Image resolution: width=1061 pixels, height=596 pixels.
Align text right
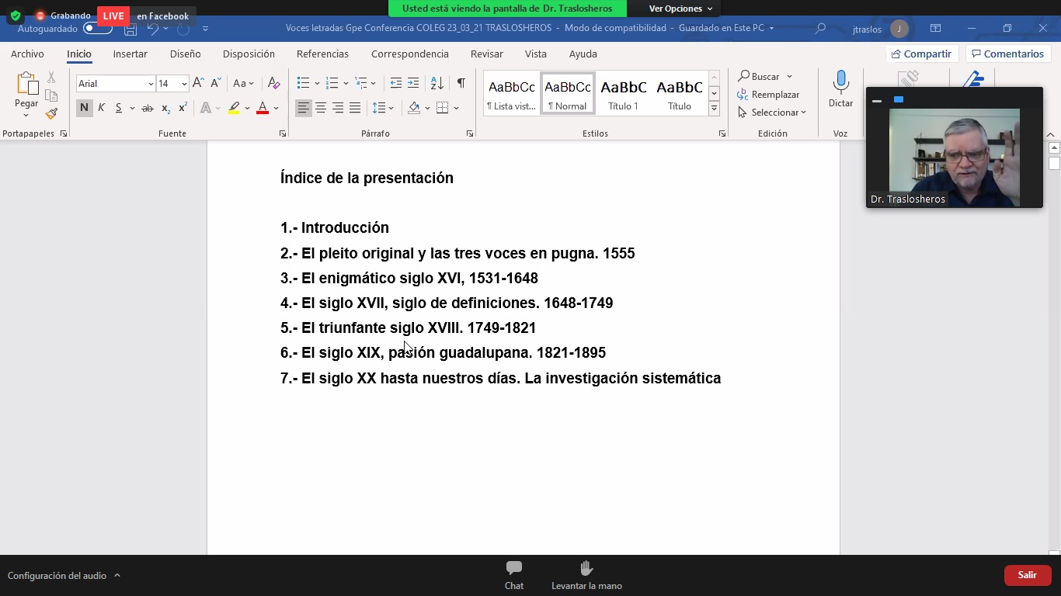click(338, 108)
